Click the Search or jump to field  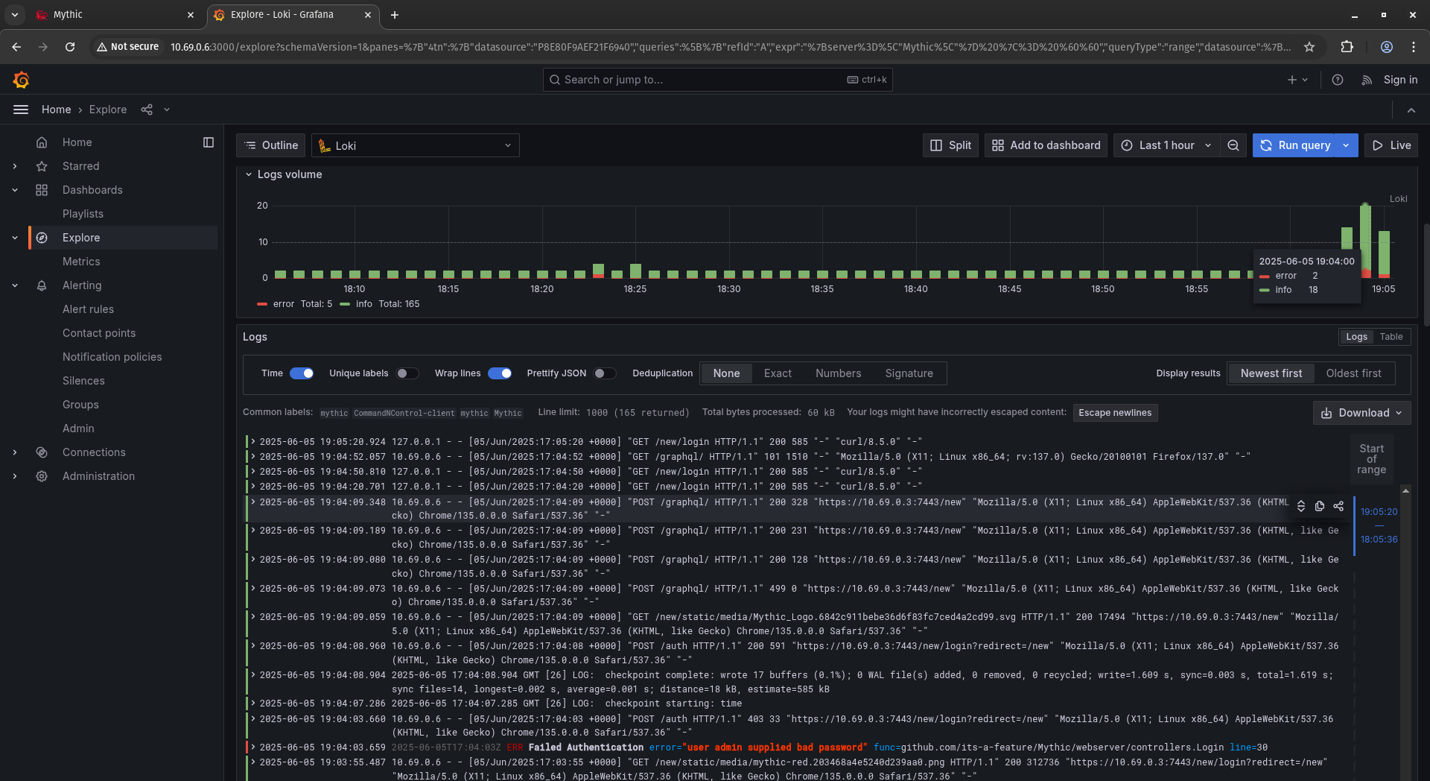(x=717, y=80)
